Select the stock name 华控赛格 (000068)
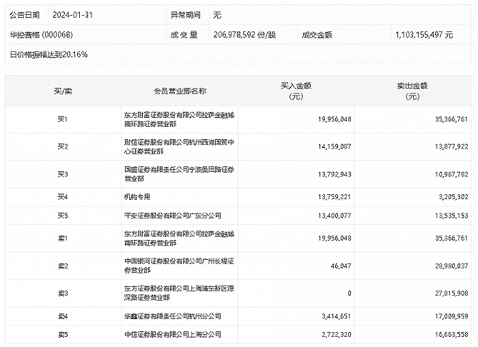Image resolution: width=478 pixels, height=347 pixels. coord(41,35)
